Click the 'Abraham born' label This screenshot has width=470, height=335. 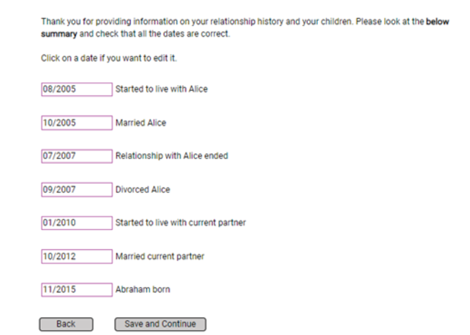142,290
